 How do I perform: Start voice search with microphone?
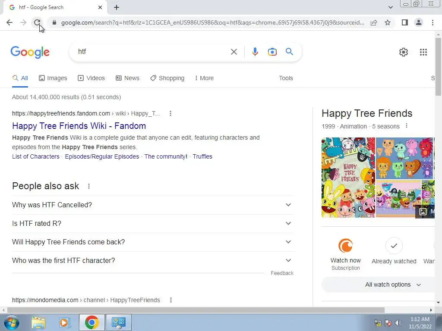(x=255, y=52)
